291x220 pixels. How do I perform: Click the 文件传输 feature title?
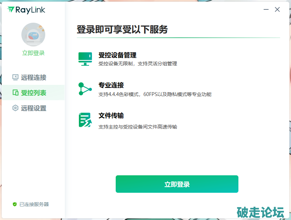click(111, 116)
